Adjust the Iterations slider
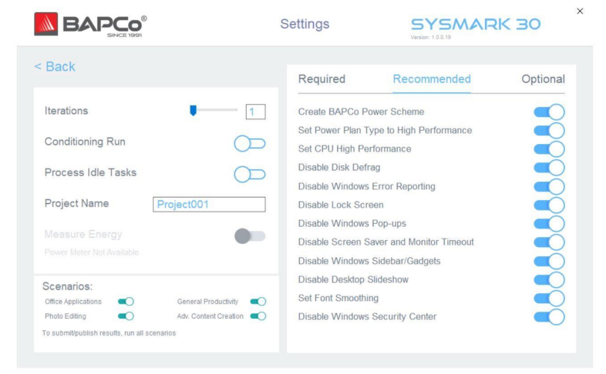Viewport: 606px width, 374px height. coord(193,111)
